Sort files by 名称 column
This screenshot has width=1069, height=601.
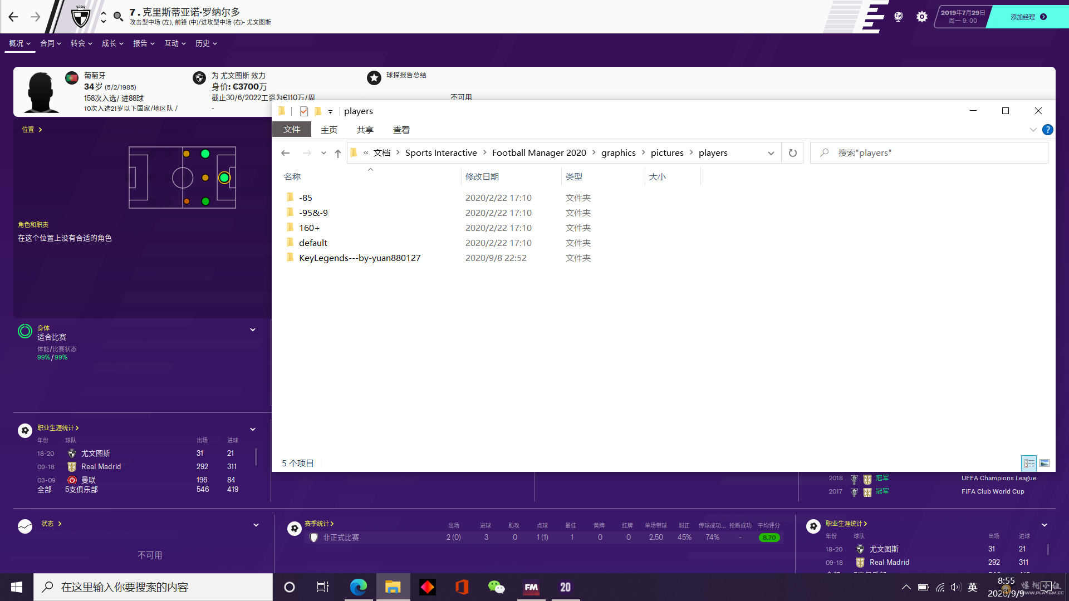(x=292, y=177)
